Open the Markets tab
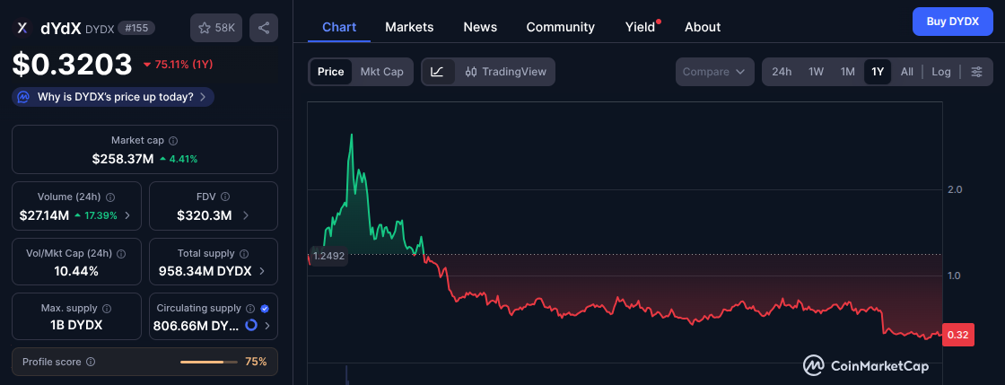 [x=409, y=27]
